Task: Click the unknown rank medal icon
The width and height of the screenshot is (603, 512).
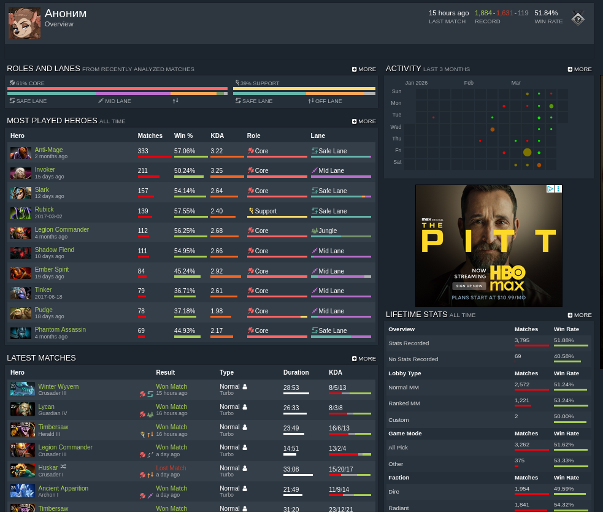Action: pos(578,18)
